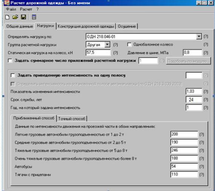
Task: Click the Save floppy disk icon
Action: coord(23,17)
